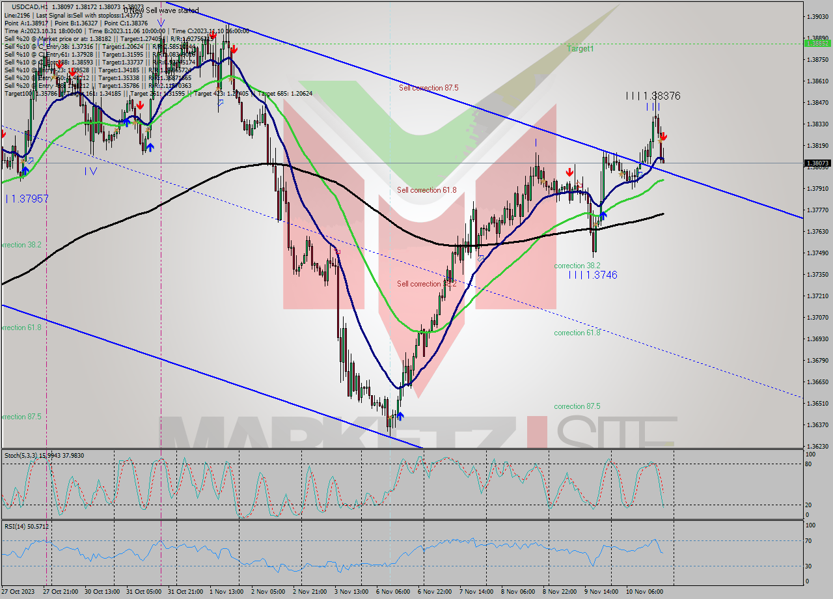Click the RSI 70 level label
This screenshot has height=599, width=833.
[x=809, y=540]
